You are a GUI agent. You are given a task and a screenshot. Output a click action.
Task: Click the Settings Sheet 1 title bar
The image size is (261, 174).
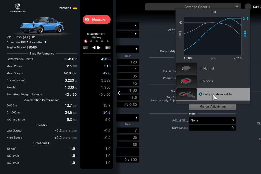193,7
